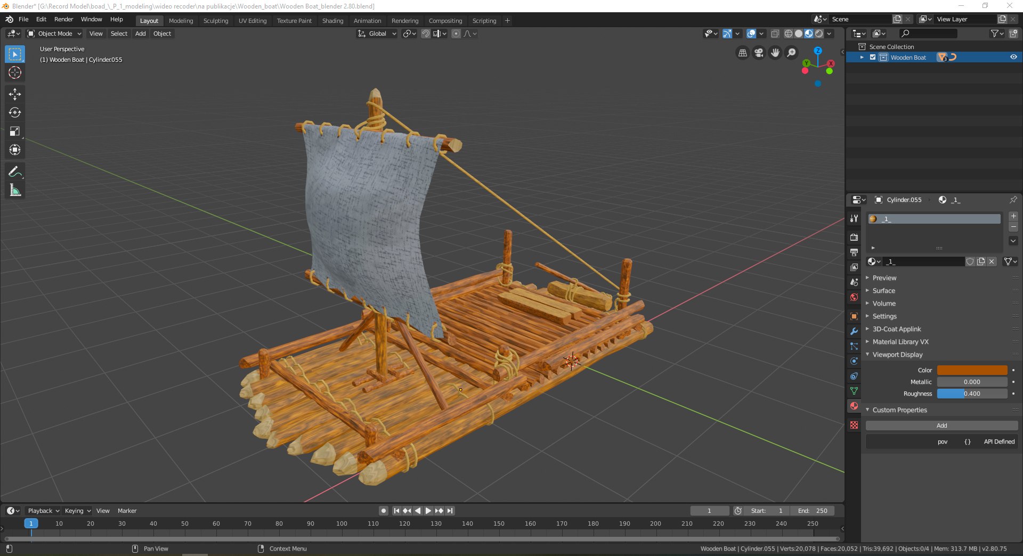Select the Measure ruler tool
The height and width of the screenshot is (556, 1023).
15,190
